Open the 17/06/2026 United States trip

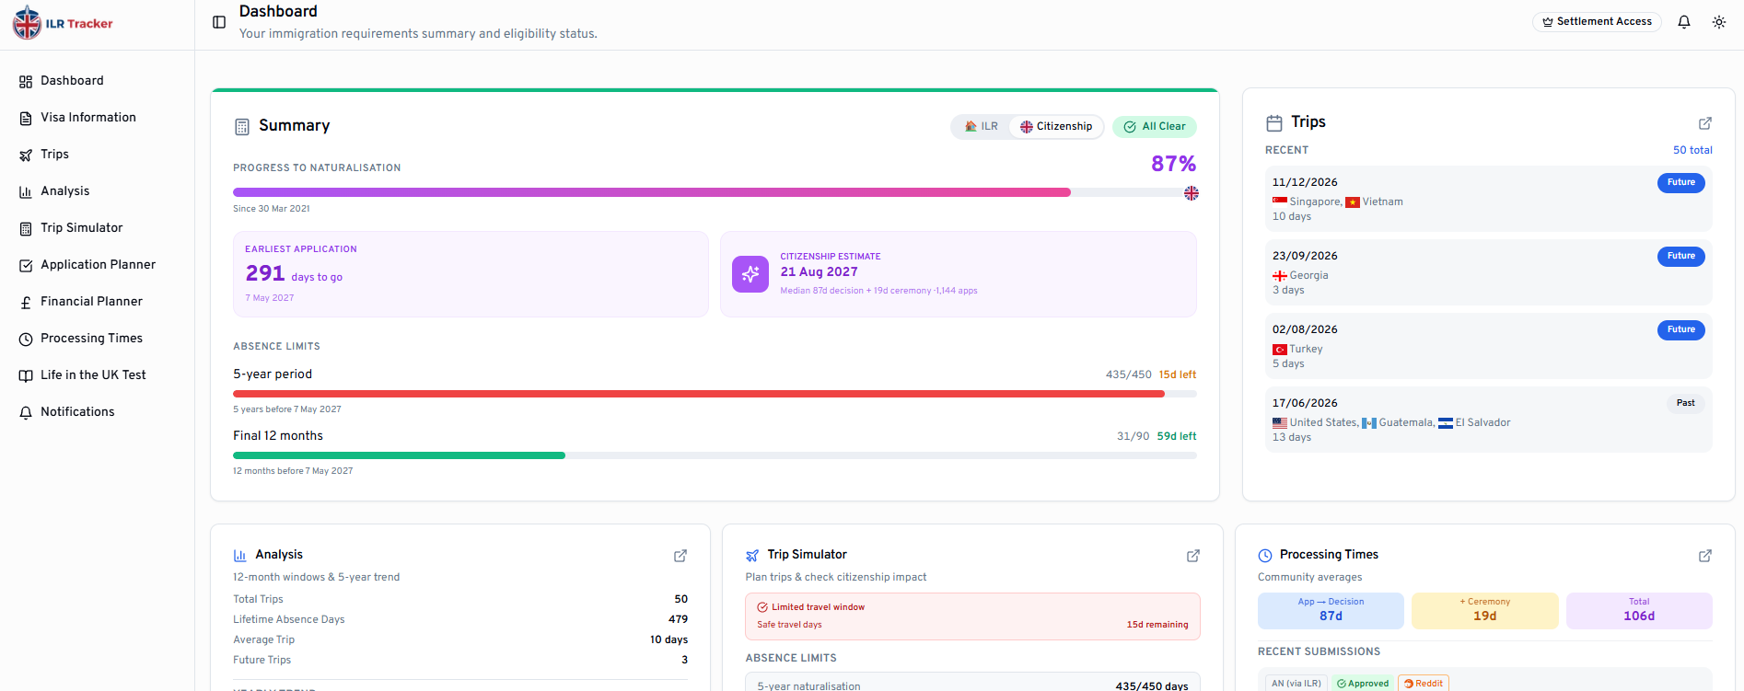1489,420
